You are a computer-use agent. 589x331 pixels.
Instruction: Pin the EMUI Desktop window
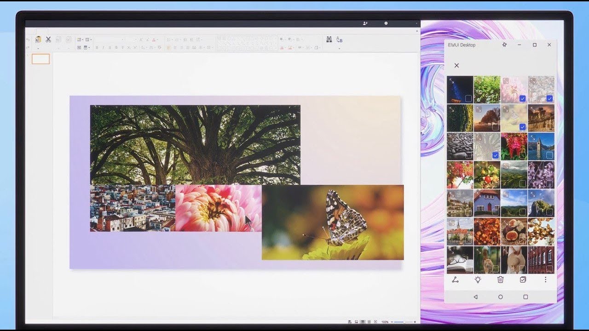tap(504, 45)
